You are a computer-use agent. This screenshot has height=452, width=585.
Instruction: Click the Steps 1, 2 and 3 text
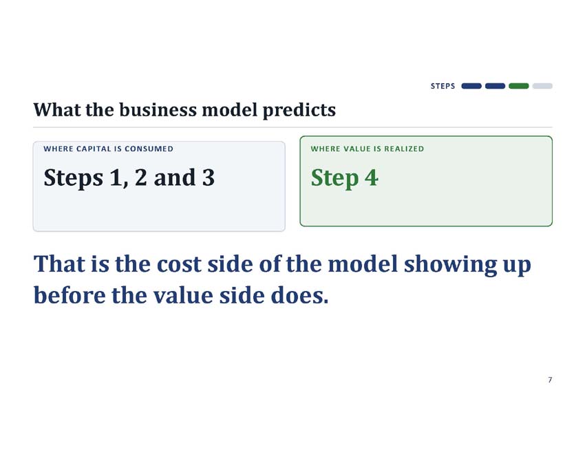coord(129,177)
